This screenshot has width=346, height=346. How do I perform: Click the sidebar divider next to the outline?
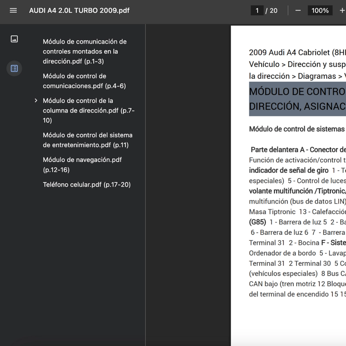pos(145,185)
